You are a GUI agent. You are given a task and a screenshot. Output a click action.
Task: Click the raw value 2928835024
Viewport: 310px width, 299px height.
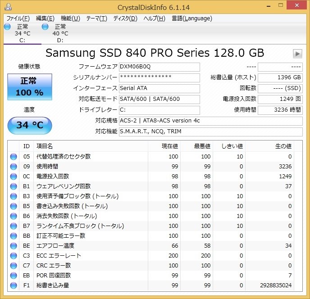[276, 285]
